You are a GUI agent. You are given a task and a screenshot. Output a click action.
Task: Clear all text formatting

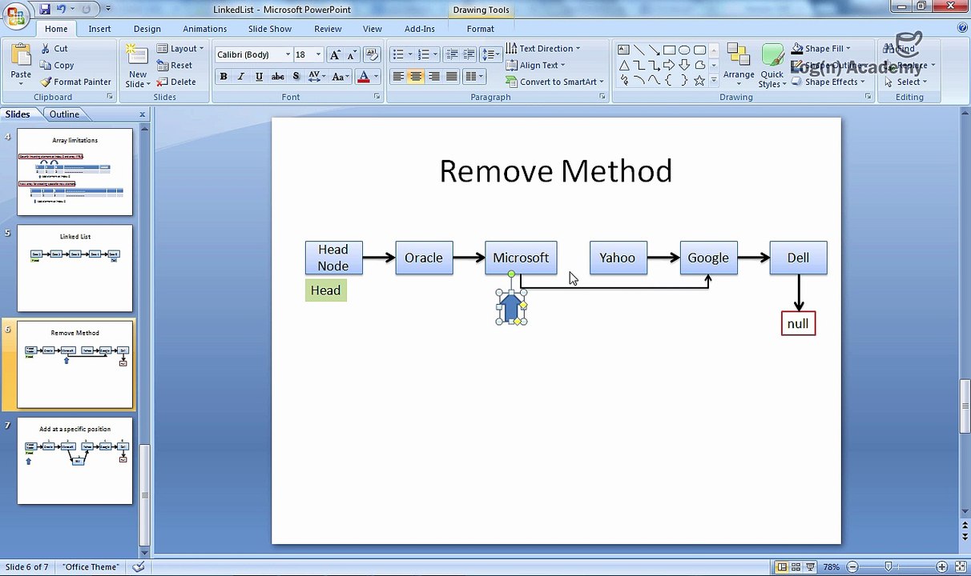click(x=371, y=54)
